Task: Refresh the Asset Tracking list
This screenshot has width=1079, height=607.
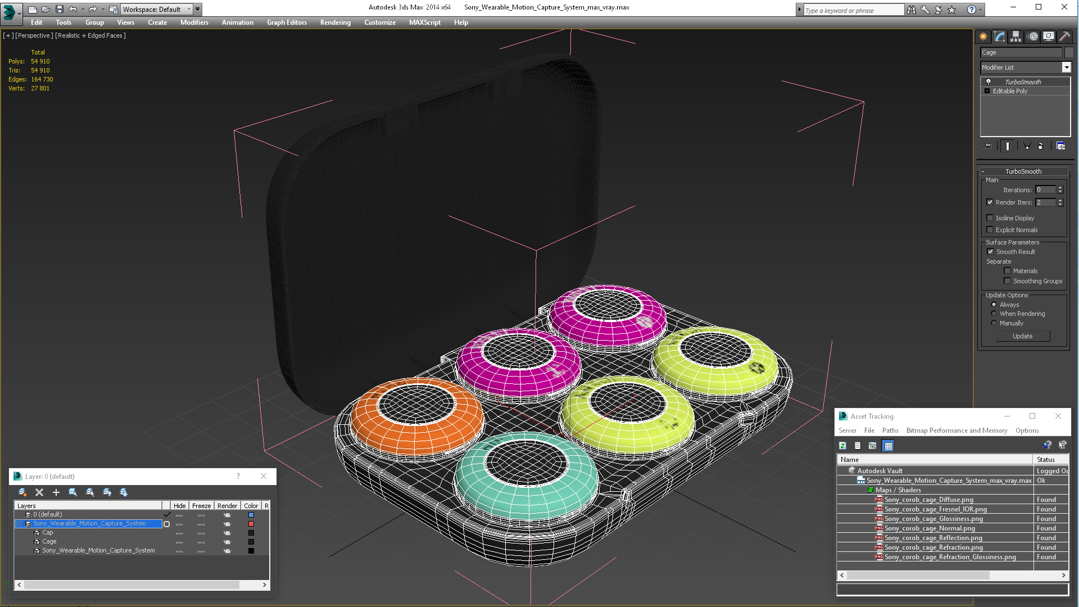Action: 842,446
